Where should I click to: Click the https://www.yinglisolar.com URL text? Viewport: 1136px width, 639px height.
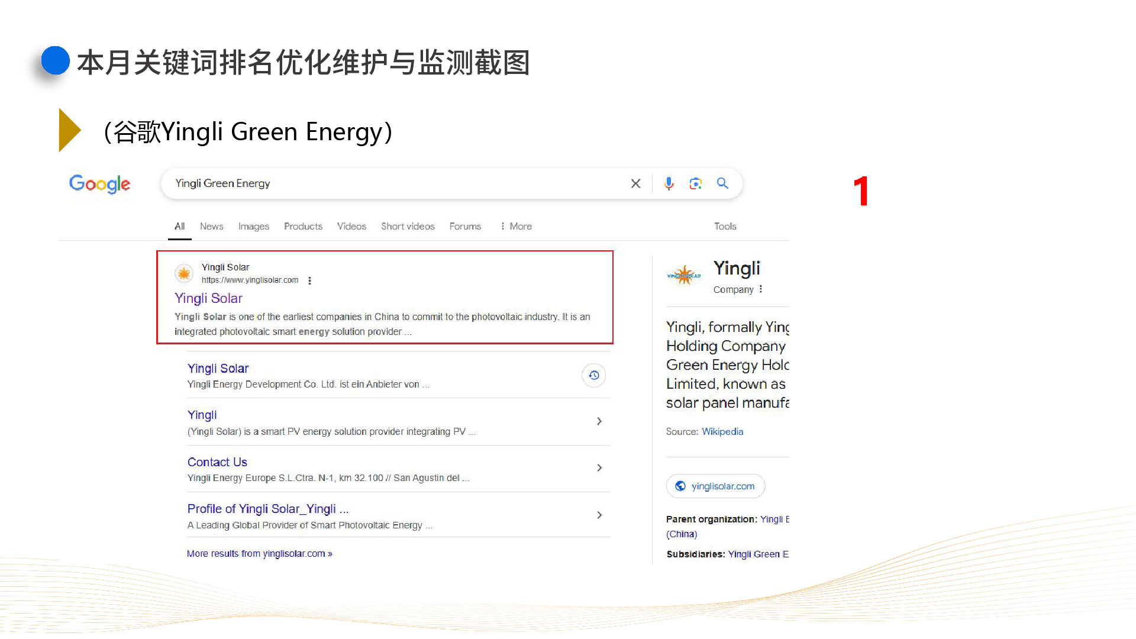[250, 280]
